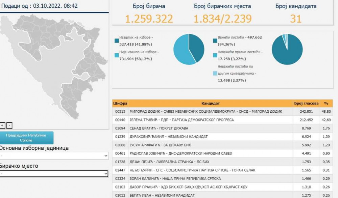
Task: Zoom in the map with plus button
Action: pos(3,125)
